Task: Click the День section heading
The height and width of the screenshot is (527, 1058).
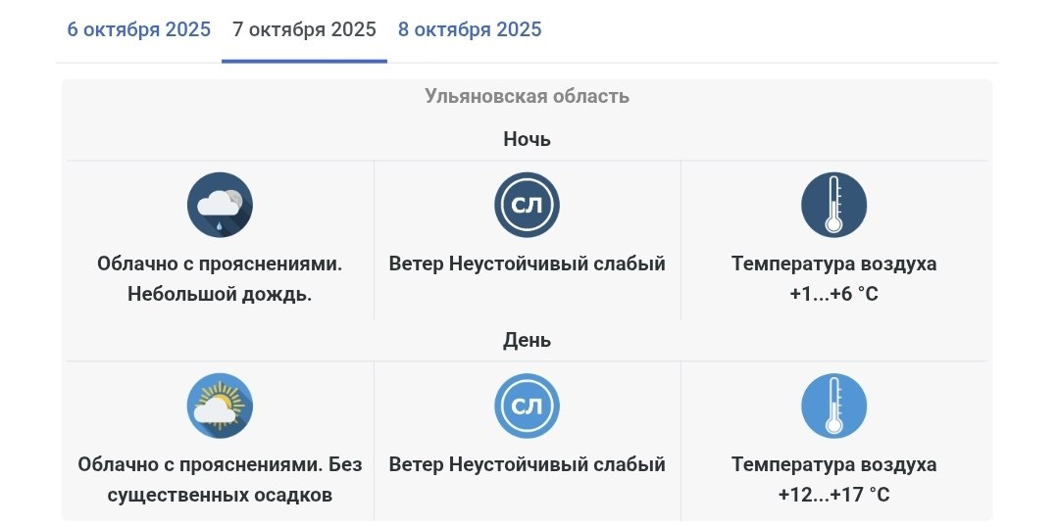Action: click(527, 340)
